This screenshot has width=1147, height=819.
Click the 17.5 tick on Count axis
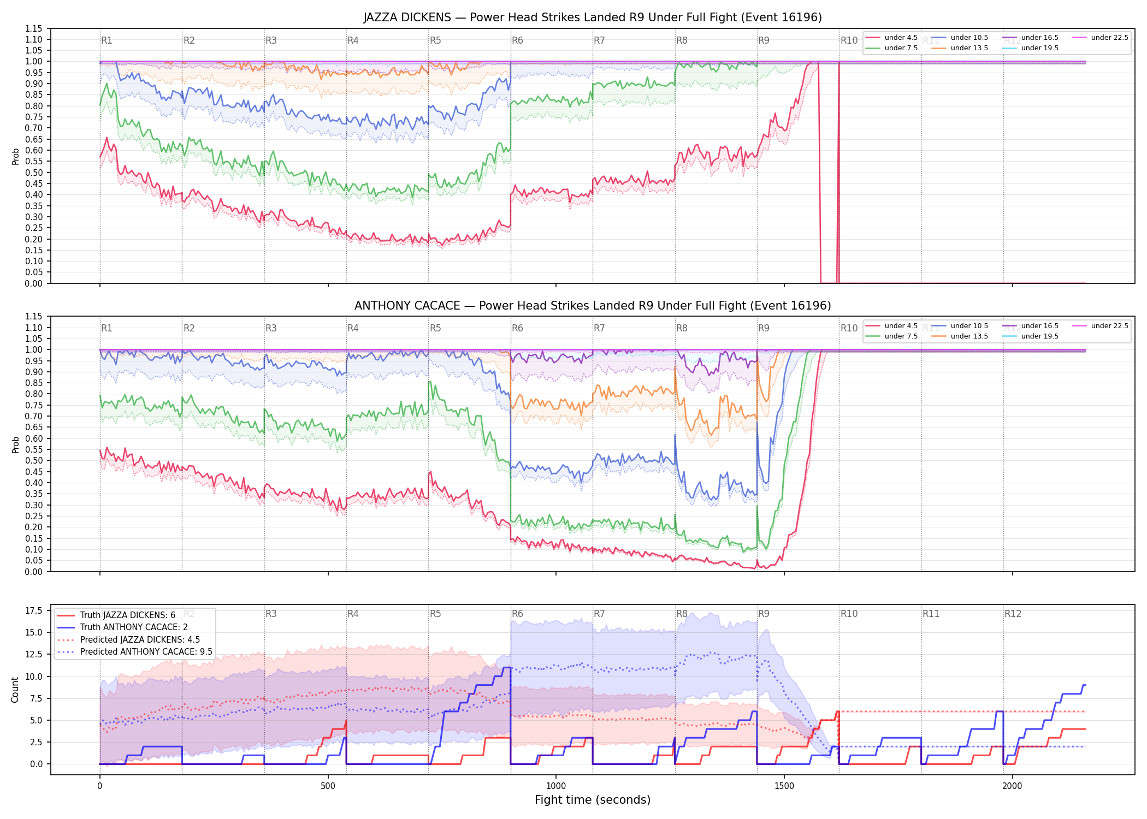(x=34, y=610)
